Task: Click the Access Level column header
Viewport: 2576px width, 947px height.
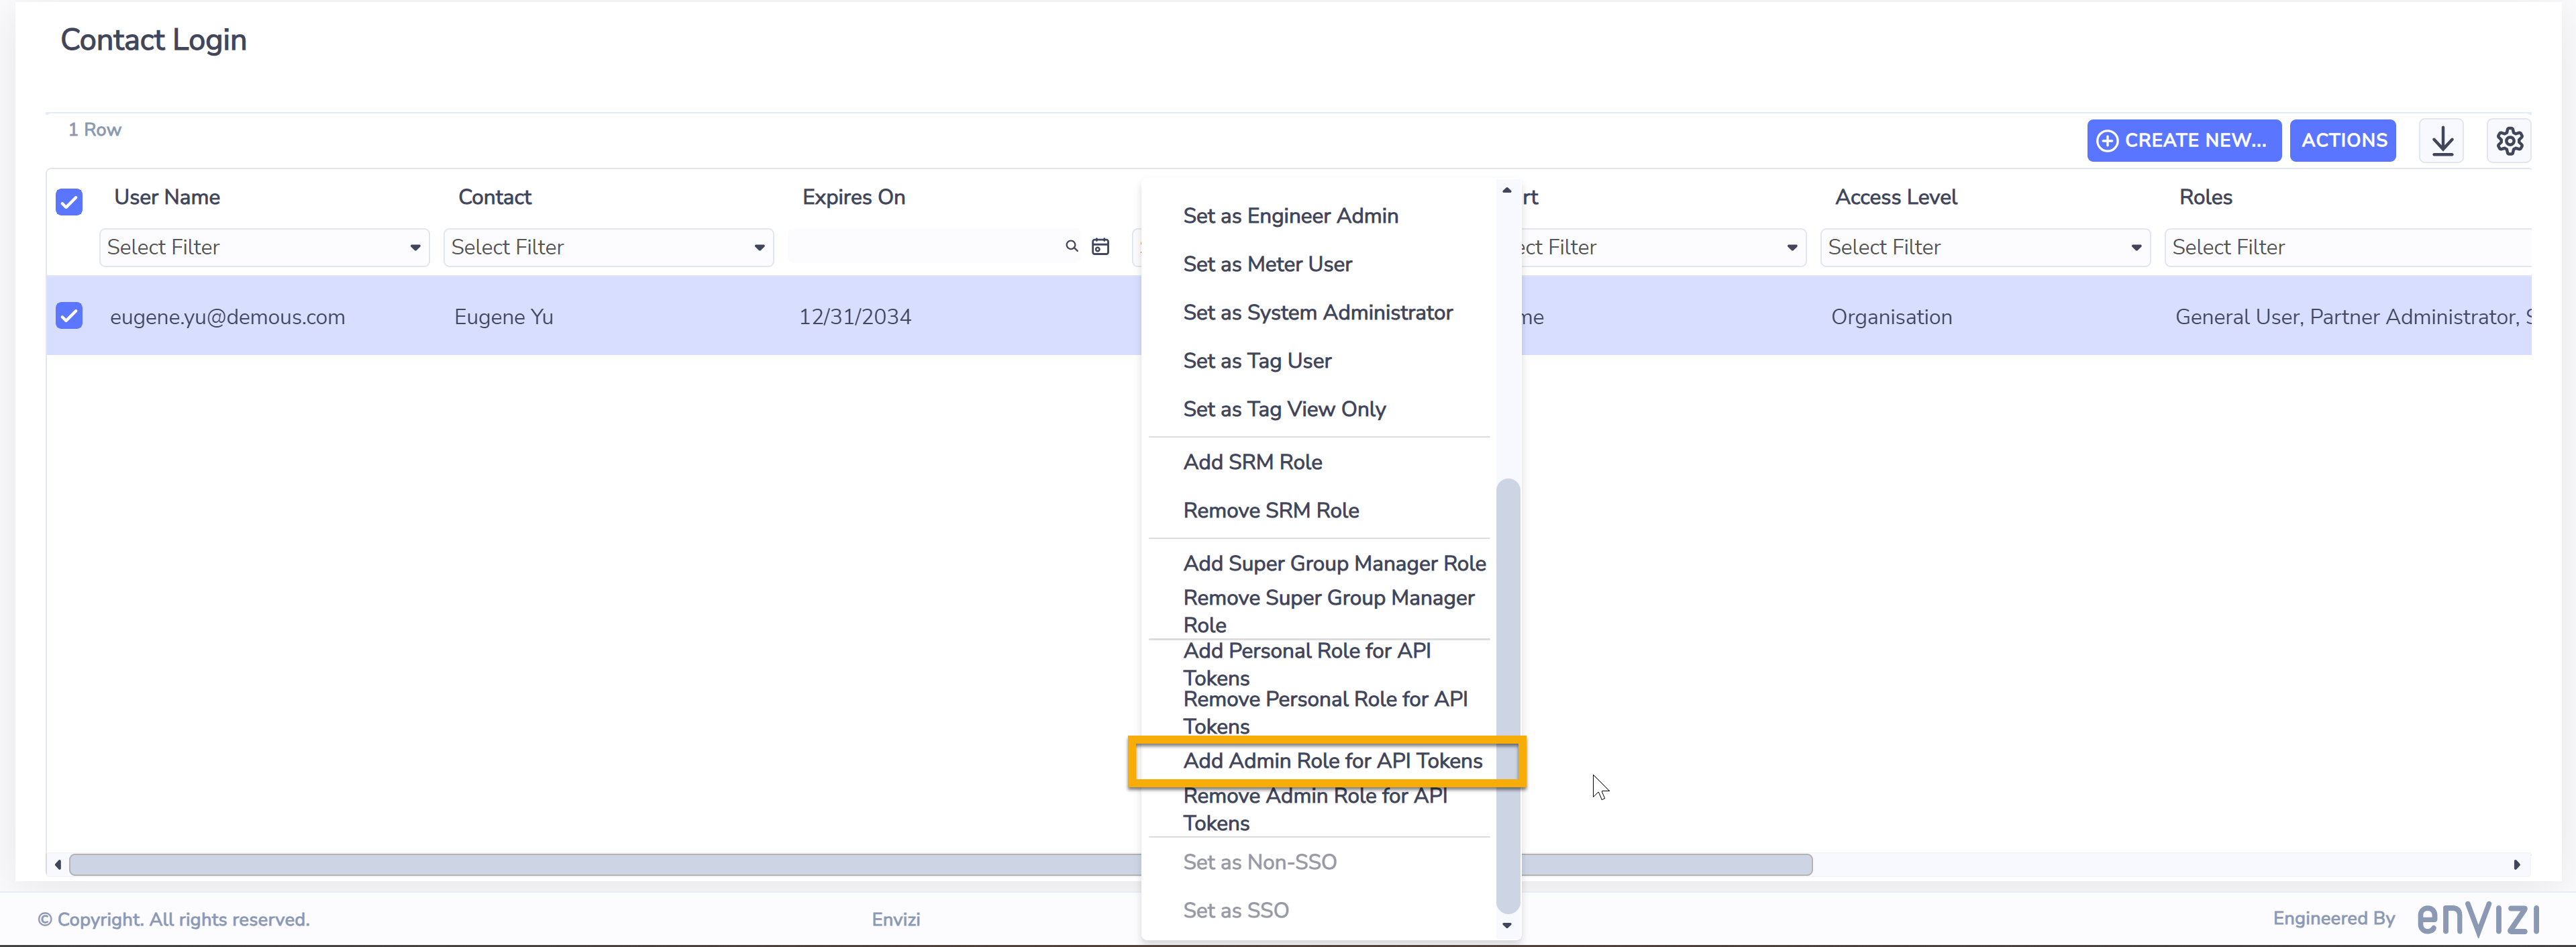Action: [1895, 197]
